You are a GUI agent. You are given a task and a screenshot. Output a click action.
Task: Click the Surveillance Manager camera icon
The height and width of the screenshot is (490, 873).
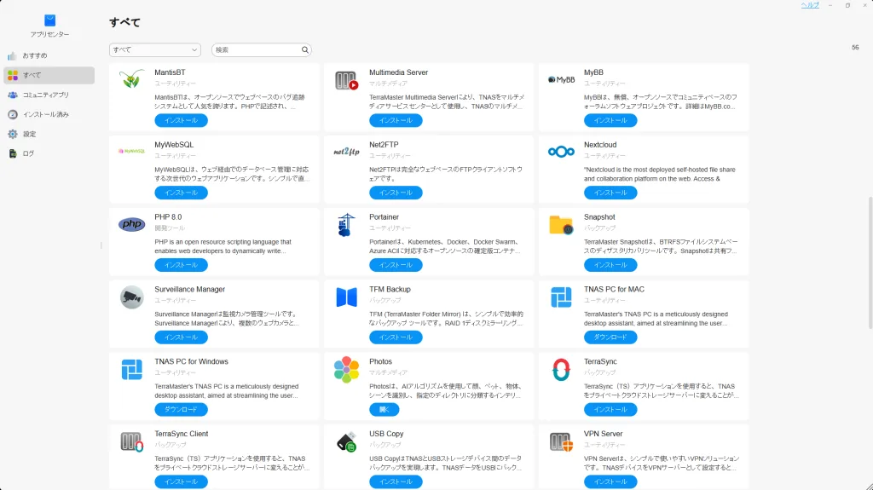pos(132,297)
